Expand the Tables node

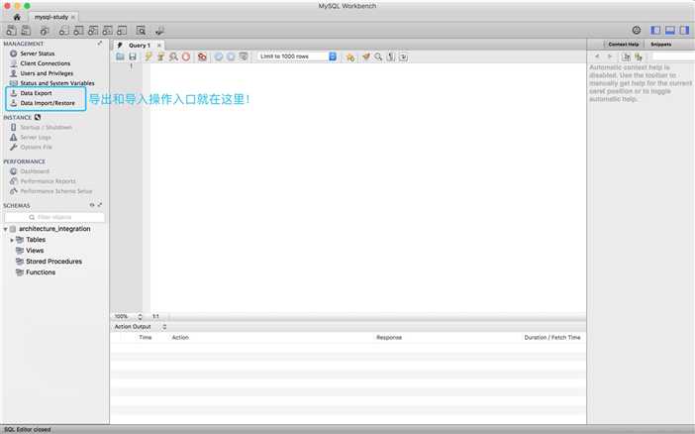click(12, 240)
